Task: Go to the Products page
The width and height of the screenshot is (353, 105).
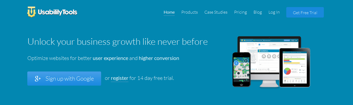Action: [189, 12]
